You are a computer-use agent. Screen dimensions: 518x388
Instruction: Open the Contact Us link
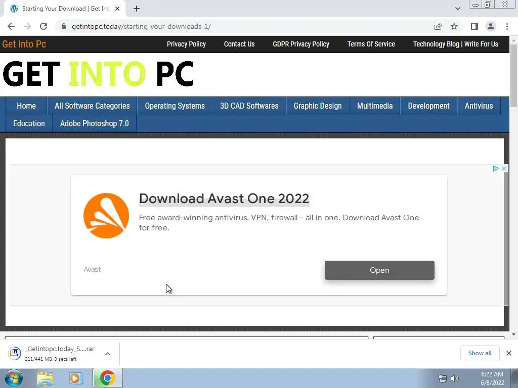[239, 44]
